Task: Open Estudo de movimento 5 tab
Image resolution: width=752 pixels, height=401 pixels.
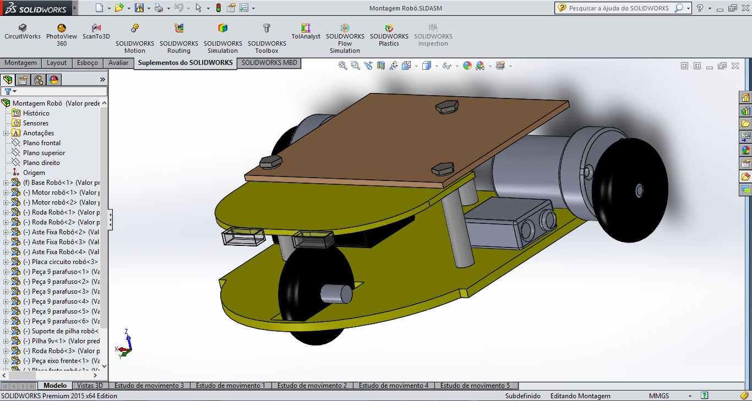Action: tap(475, 386)
